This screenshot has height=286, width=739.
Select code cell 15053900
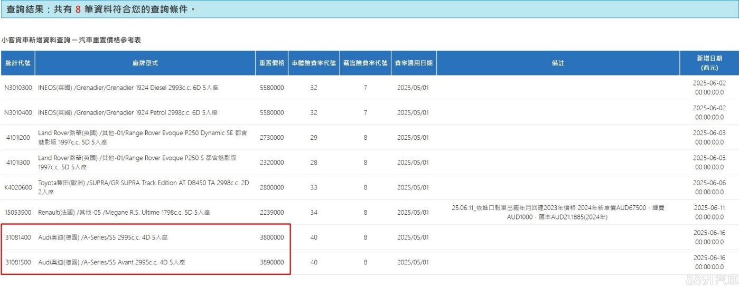19,213
